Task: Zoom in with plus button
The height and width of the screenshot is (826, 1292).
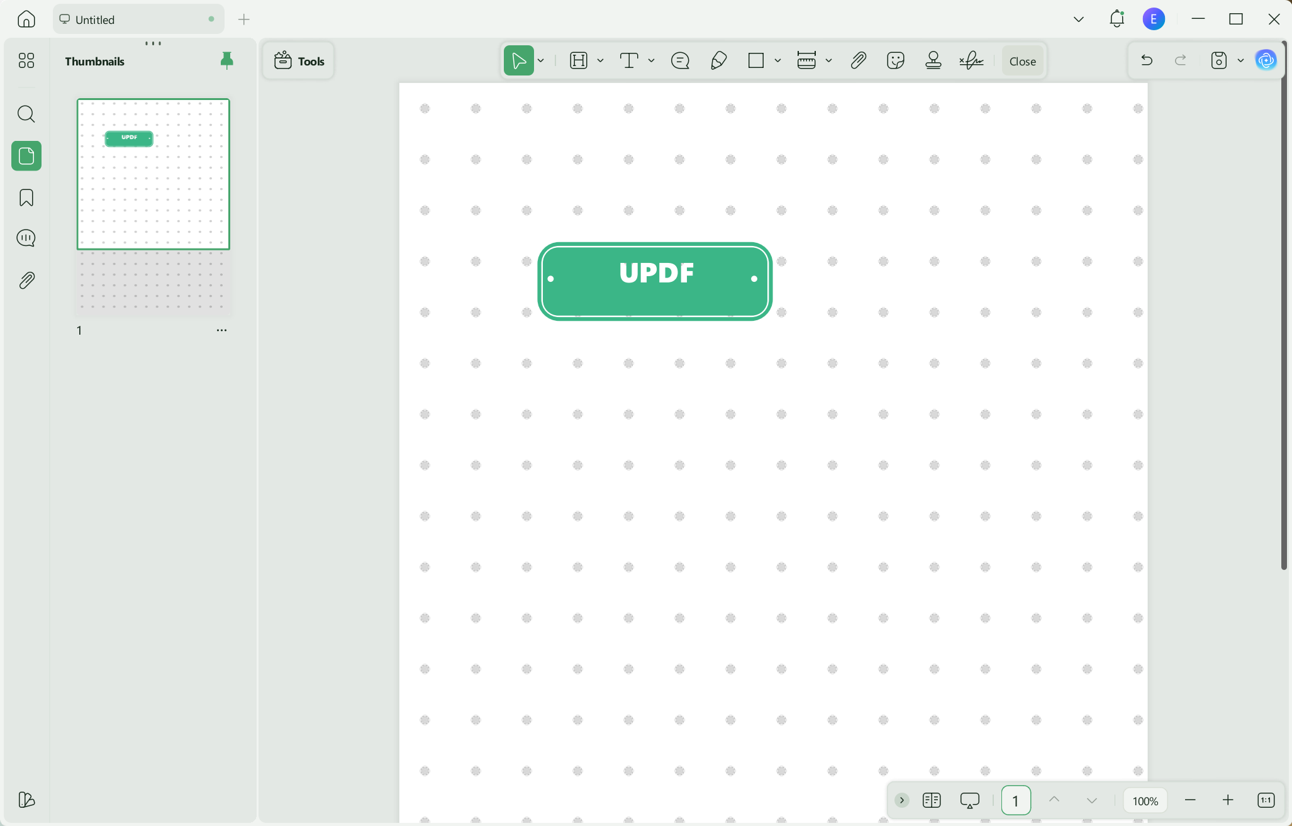Action: 1228,800
